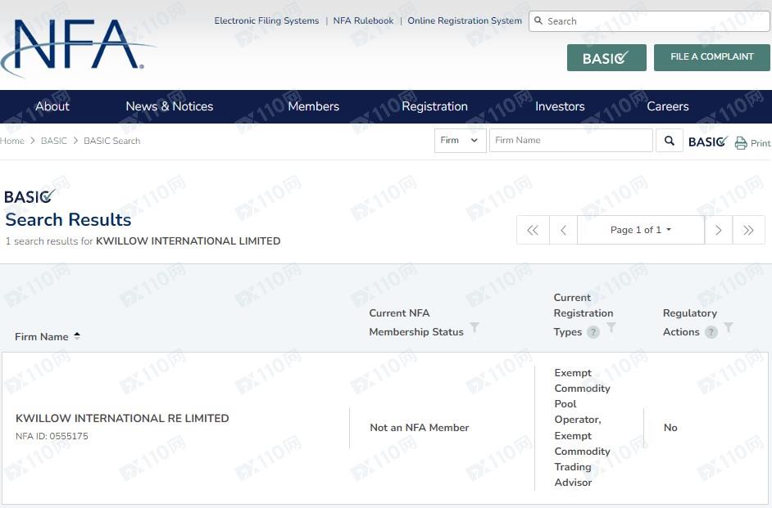Filter by Current NFA Membership Status
This screenshot has height=508, width=772.
474,328
